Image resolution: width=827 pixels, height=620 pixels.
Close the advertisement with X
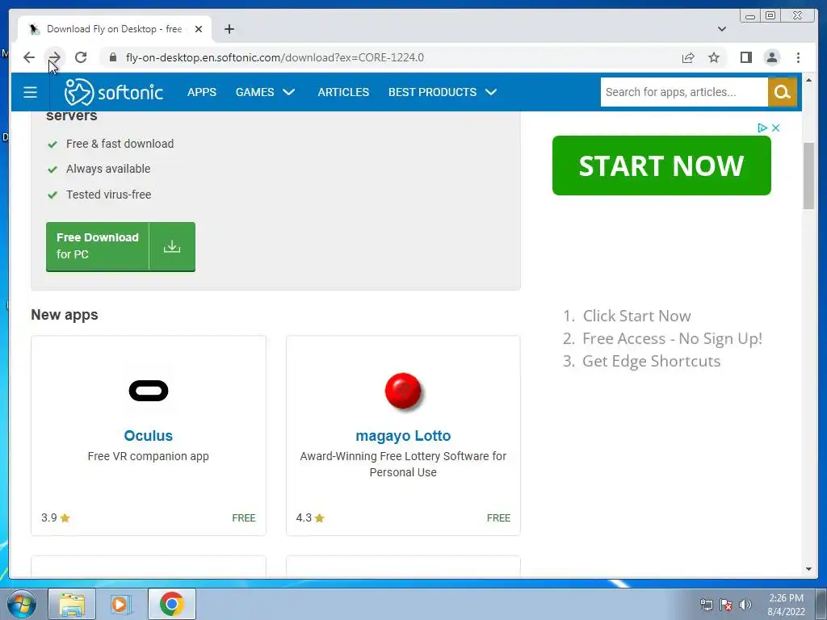775,128
